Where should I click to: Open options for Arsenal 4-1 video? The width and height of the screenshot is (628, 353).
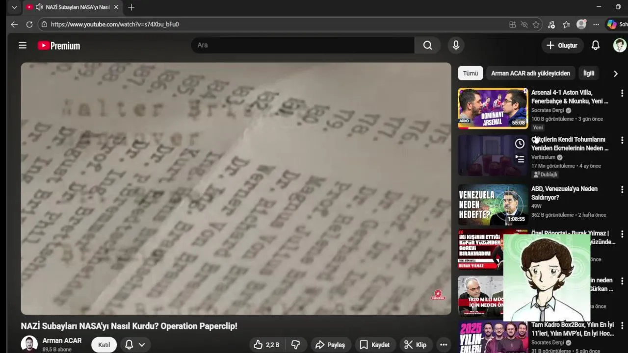pos(622,93)
